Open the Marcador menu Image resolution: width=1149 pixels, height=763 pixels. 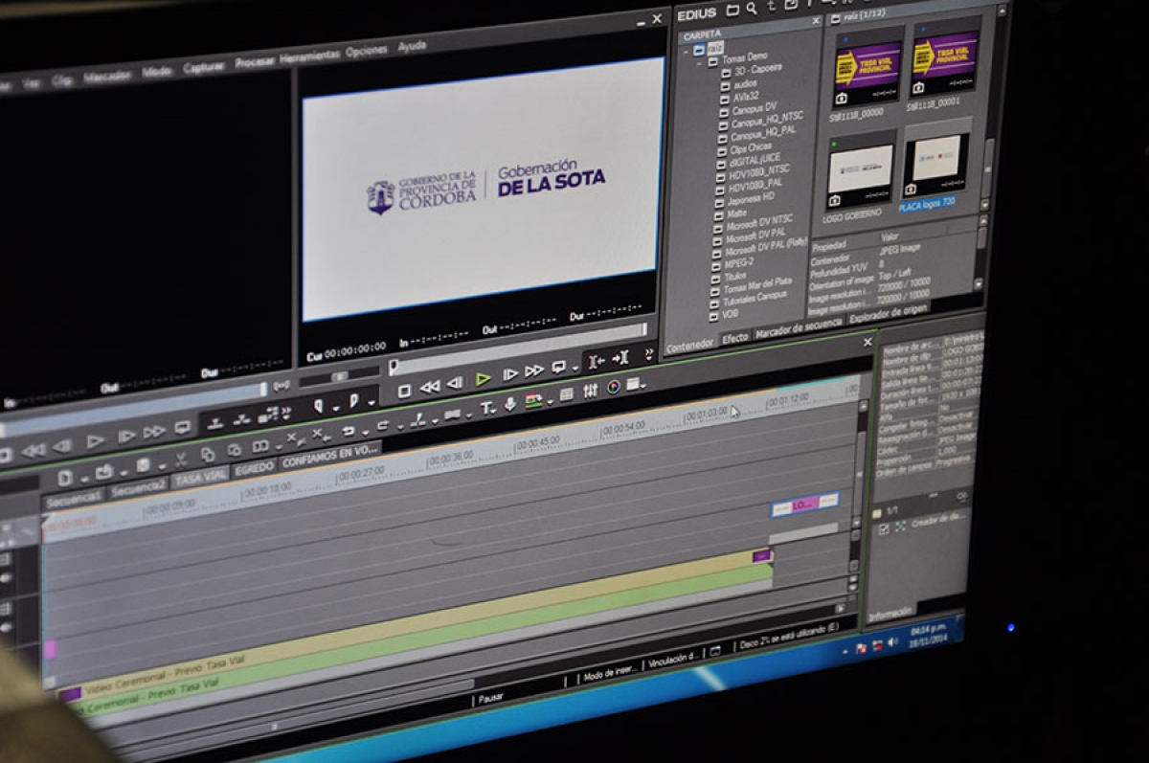[x=107, y=77]
